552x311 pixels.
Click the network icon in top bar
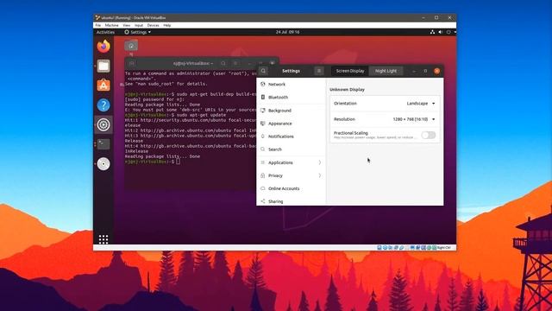[x=432, y=32]
